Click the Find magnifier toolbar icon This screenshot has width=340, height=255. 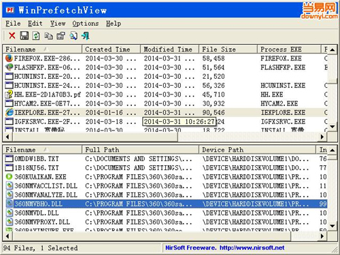(73, 36)
